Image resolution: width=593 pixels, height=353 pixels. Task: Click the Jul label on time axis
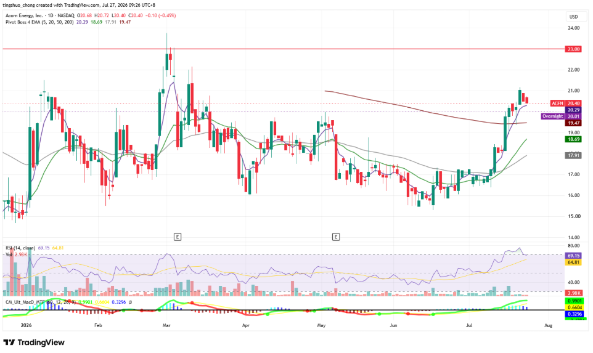(x=469, y=325)
